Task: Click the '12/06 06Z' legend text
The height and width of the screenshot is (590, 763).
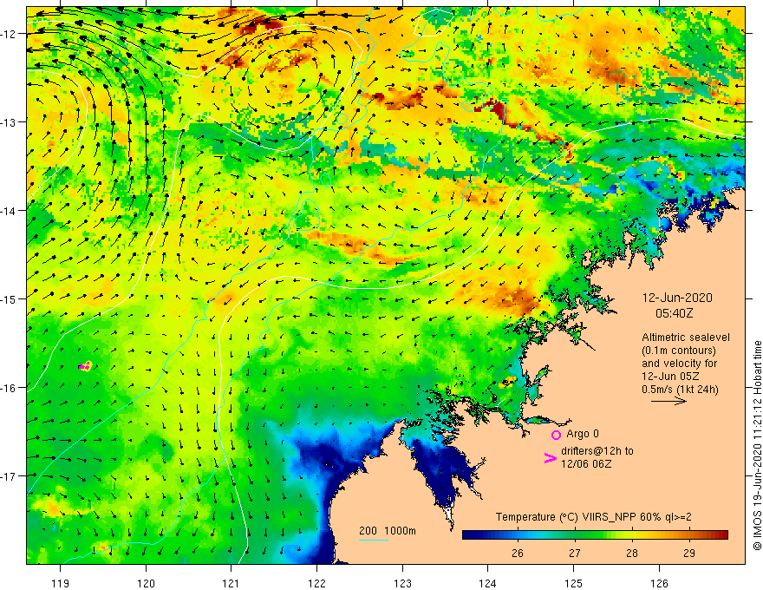Action: [x=586, y=464]
